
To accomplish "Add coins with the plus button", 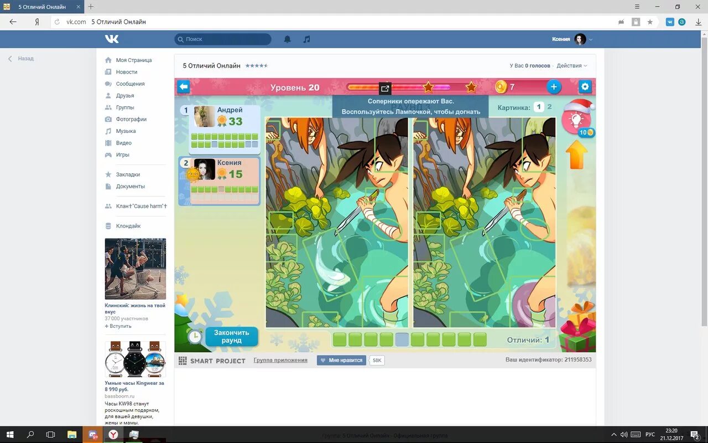I will click(553, 87).
